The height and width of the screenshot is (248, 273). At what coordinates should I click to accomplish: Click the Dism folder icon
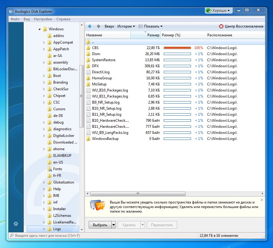pos(88,54)
